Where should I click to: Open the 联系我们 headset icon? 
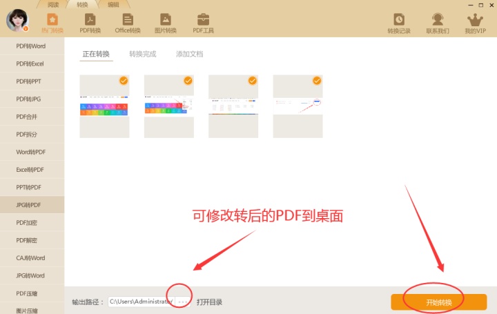coord(438,19)
